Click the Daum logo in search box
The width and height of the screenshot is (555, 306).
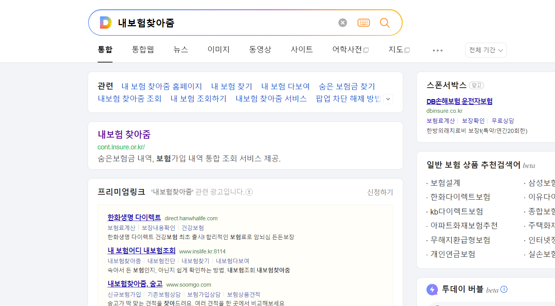coord(106,23)
